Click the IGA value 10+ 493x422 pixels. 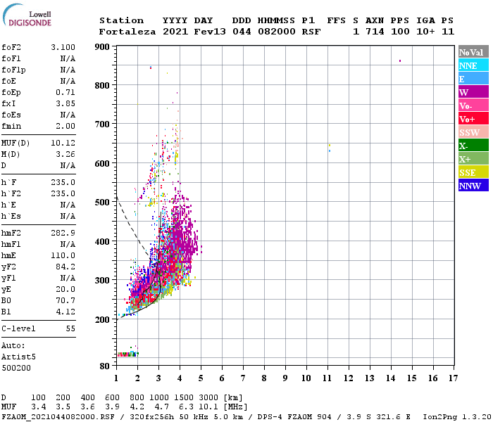[425, 32]
